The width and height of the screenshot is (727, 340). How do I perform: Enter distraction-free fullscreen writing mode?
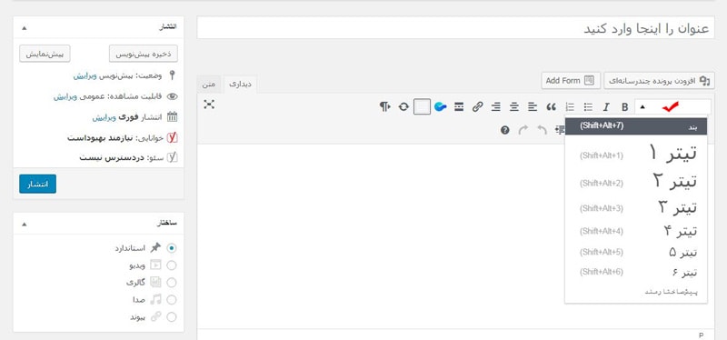coord(209,105)
